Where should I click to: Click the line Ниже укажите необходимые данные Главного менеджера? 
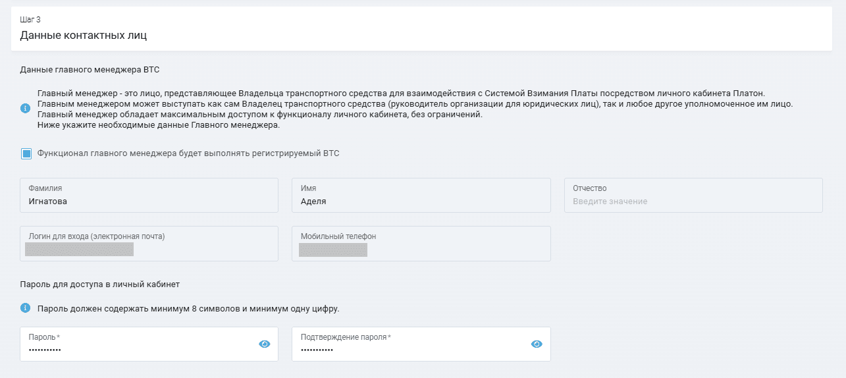click(x=159, y=125)
